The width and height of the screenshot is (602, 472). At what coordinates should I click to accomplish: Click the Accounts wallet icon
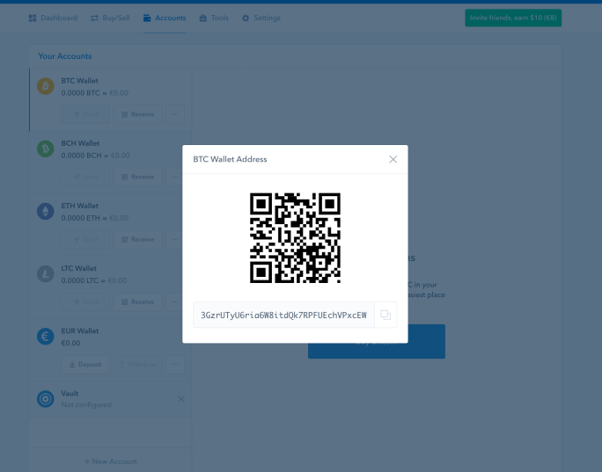147,18
